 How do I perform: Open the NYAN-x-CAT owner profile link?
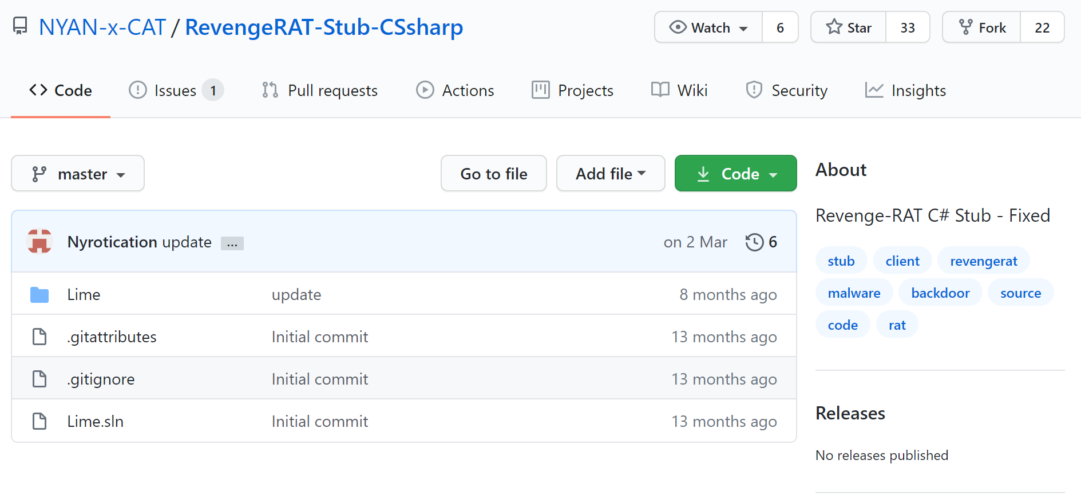[x=102, y=27]
